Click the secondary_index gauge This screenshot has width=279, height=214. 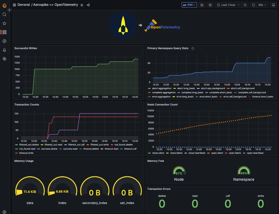point(95,187)
